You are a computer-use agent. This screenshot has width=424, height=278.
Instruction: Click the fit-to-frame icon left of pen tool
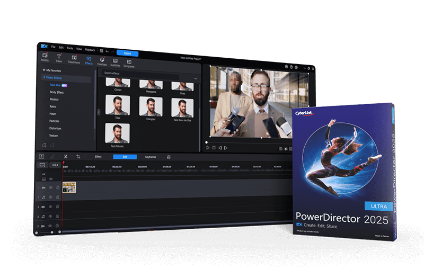pyautogui.click(x=41, y=156)
